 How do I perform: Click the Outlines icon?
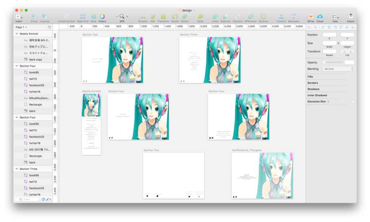pyautogui.click(x=263, y=16)
